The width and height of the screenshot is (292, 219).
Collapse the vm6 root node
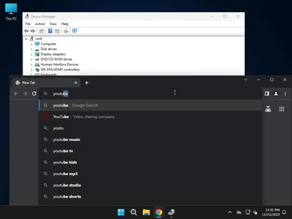26,39
